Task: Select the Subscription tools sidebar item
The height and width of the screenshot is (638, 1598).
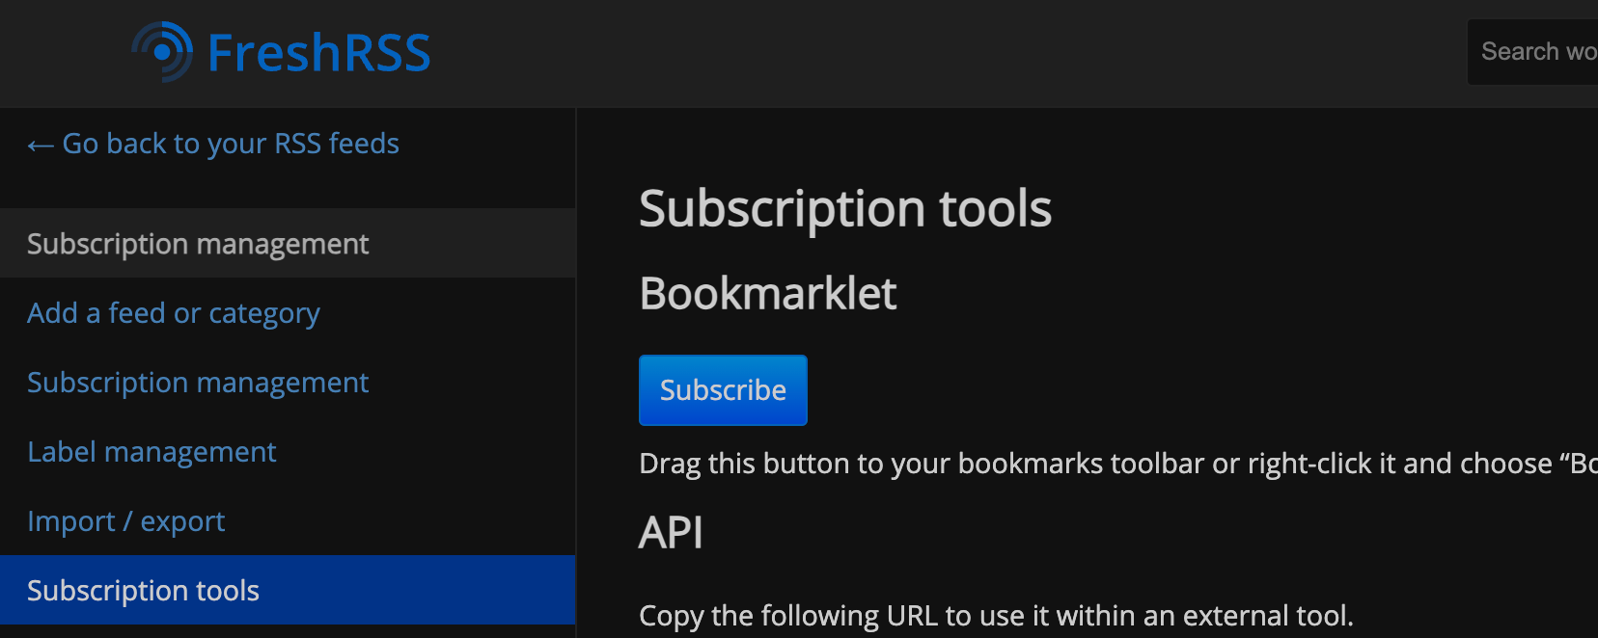Action: 288,590
